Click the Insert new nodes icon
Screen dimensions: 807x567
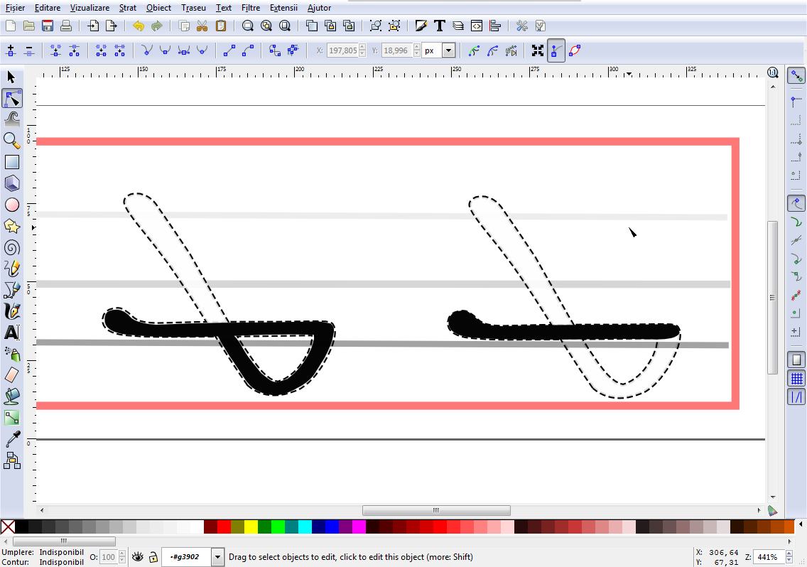click(x=11, y=51)
